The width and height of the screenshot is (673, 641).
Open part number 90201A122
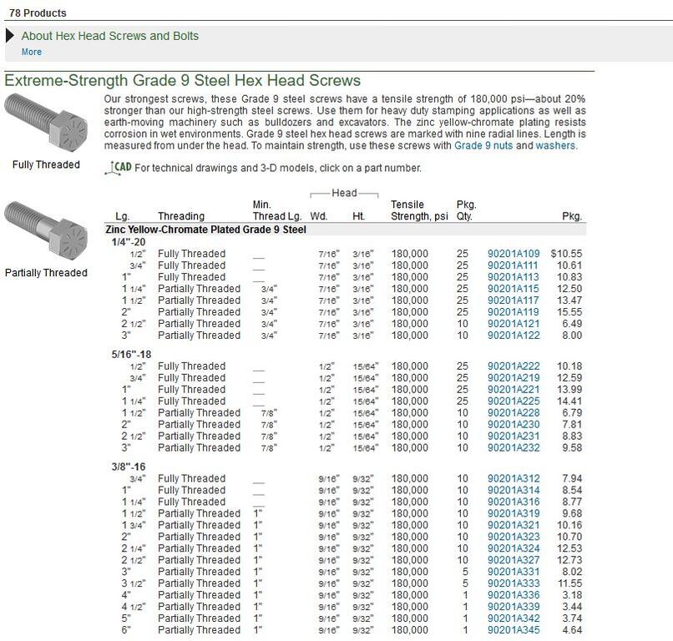pyautogui.click(x=514, y=335)
